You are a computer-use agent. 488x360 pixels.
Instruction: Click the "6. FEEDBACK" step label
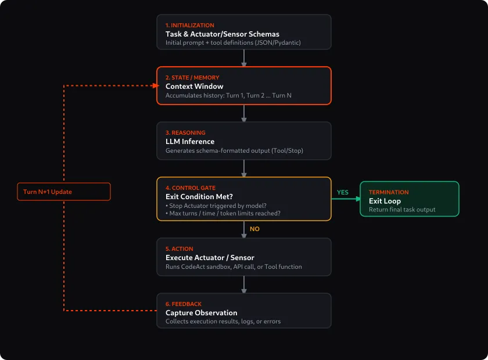[184, 304]
